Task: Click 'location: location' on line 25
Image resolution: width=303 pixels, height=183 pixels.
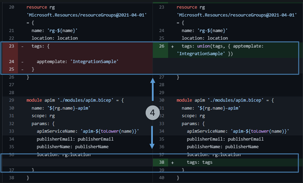Action: click(x=205, y=38)
